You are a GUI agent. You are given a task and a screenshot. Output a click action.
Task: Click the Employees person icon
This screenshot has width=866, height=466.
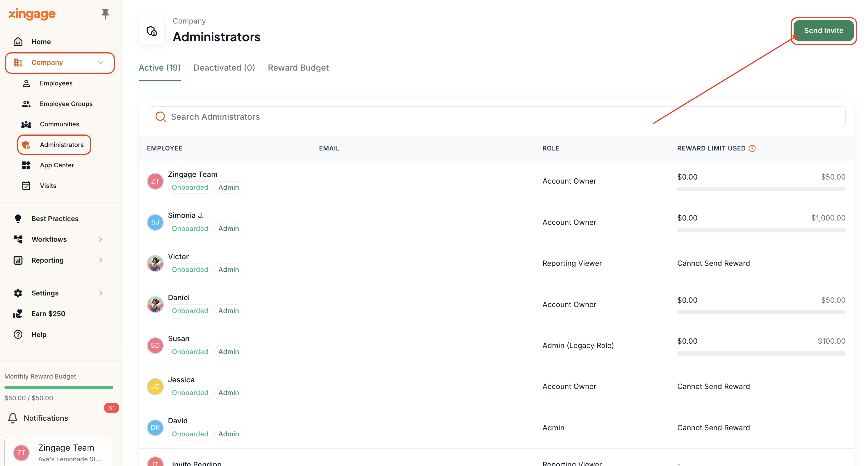click(x=26, y=83)
